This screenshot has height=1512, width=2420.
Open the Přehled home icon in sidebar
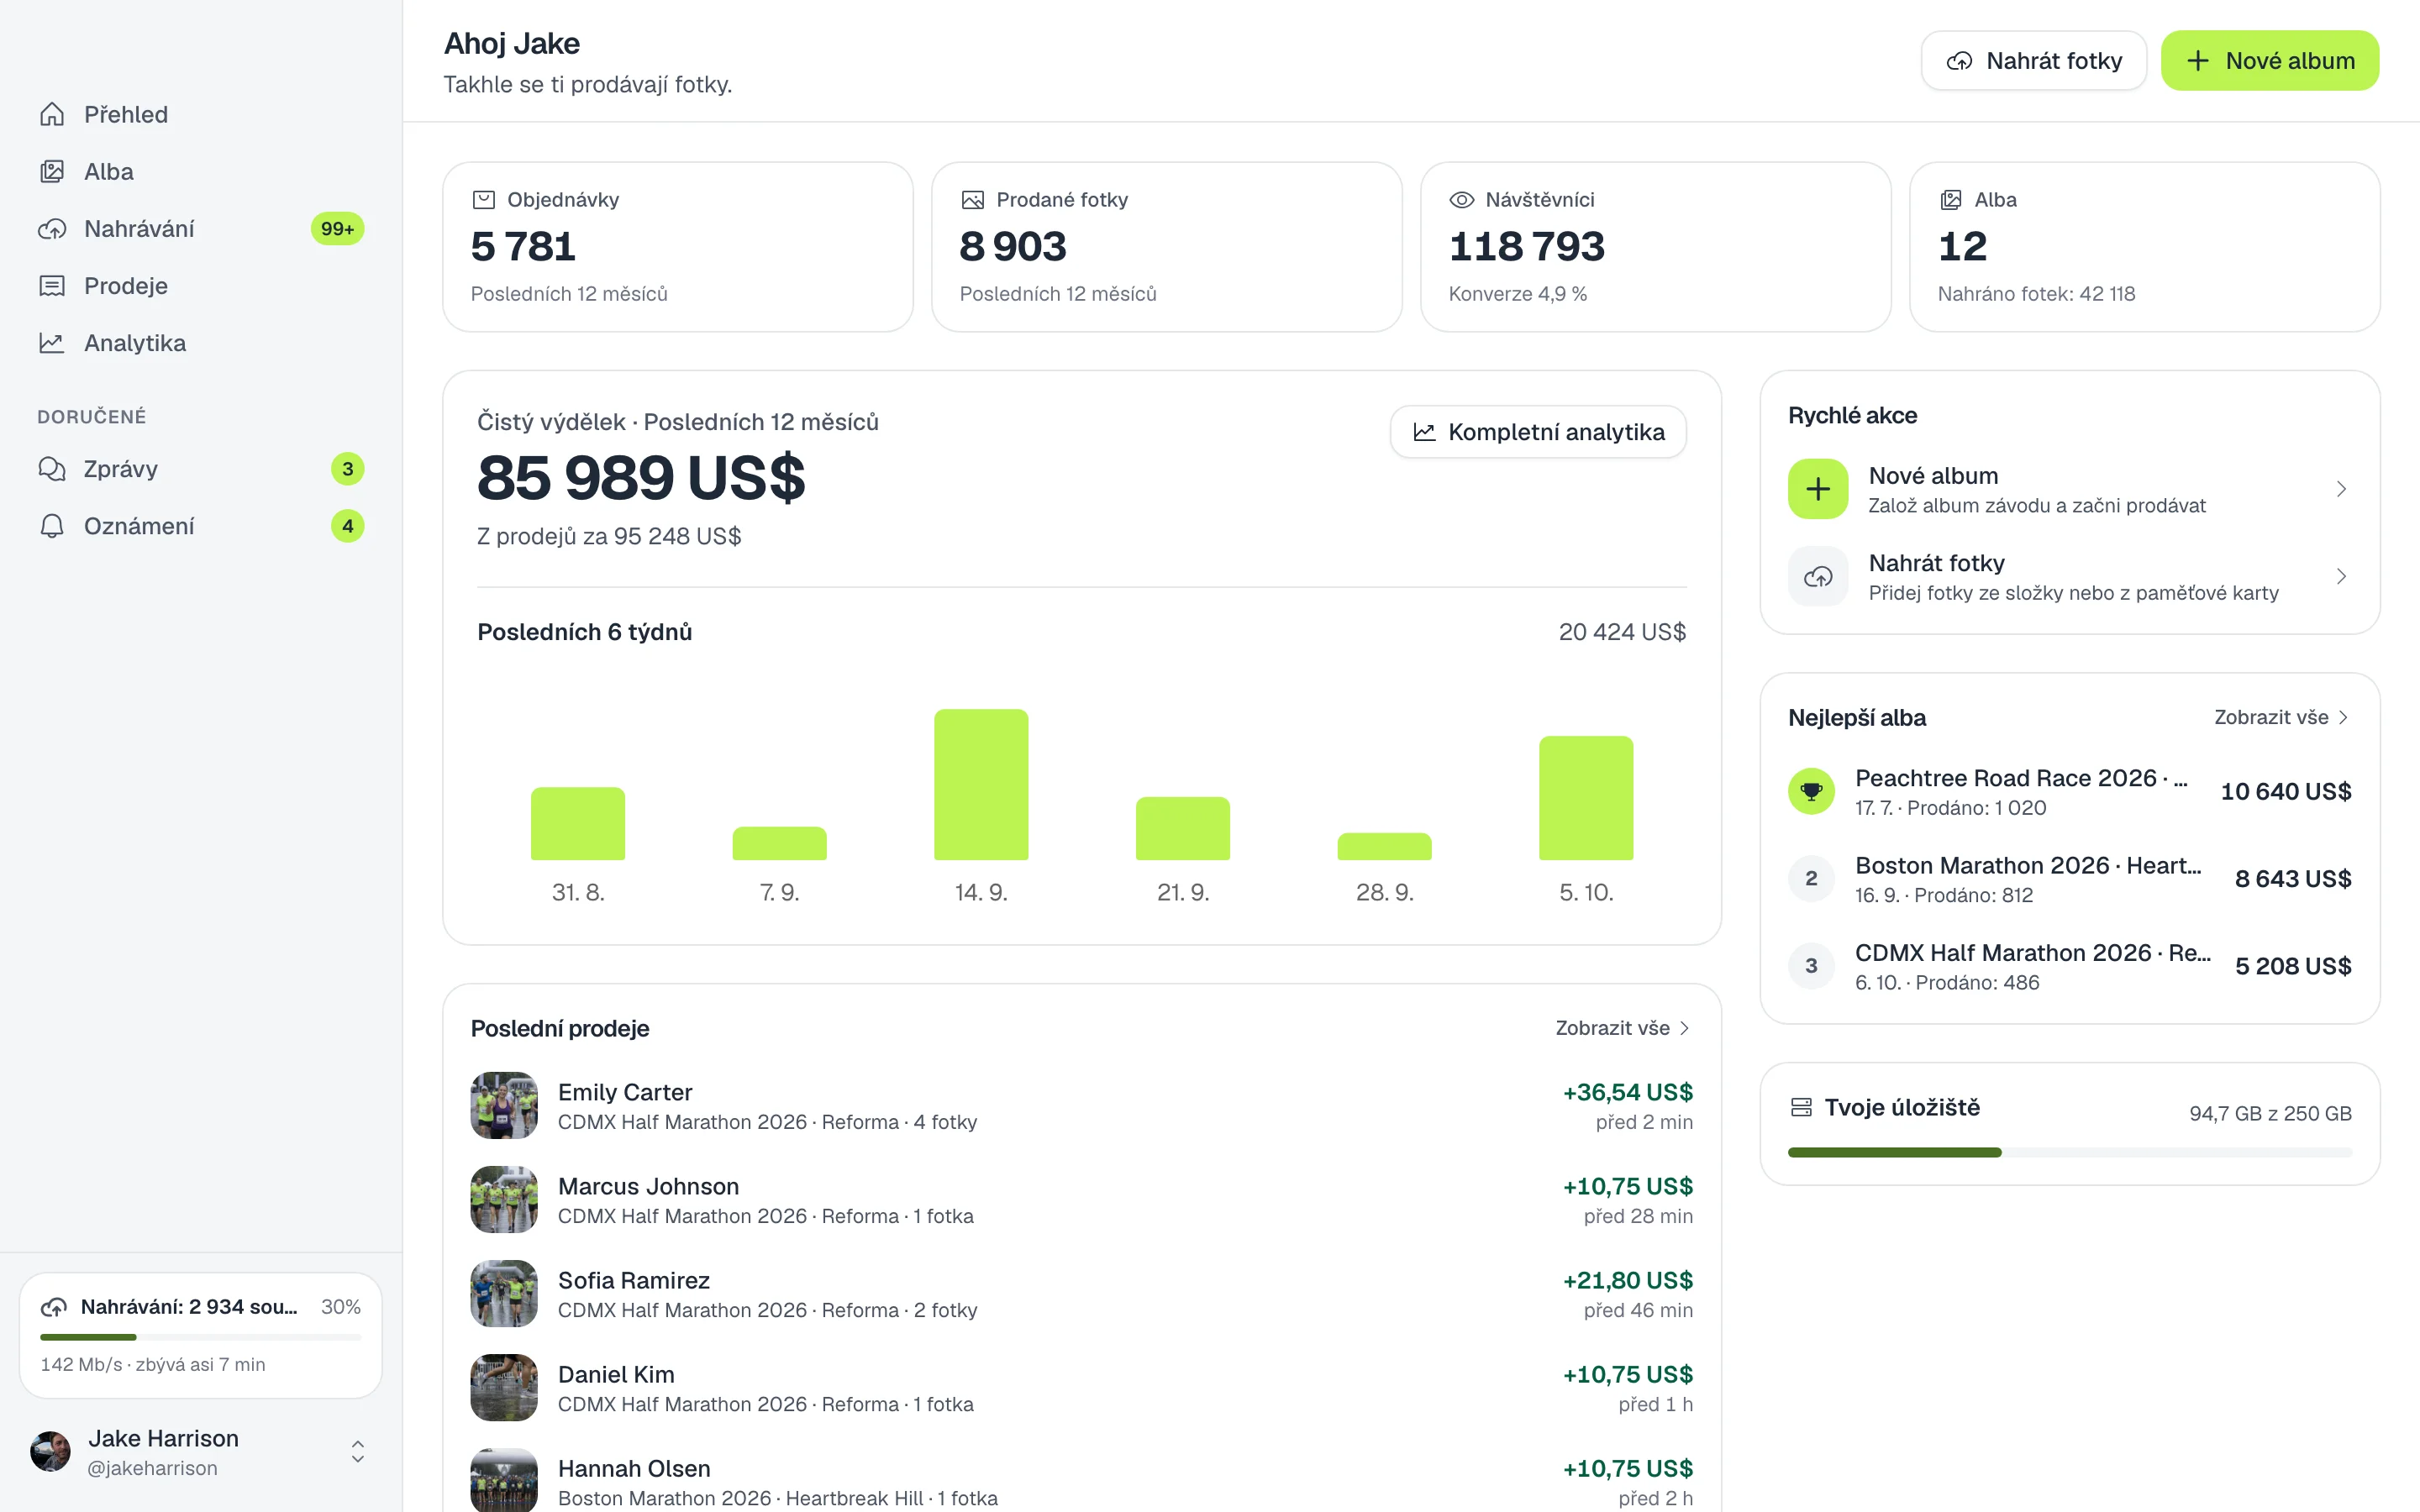(x=52, y=115)
